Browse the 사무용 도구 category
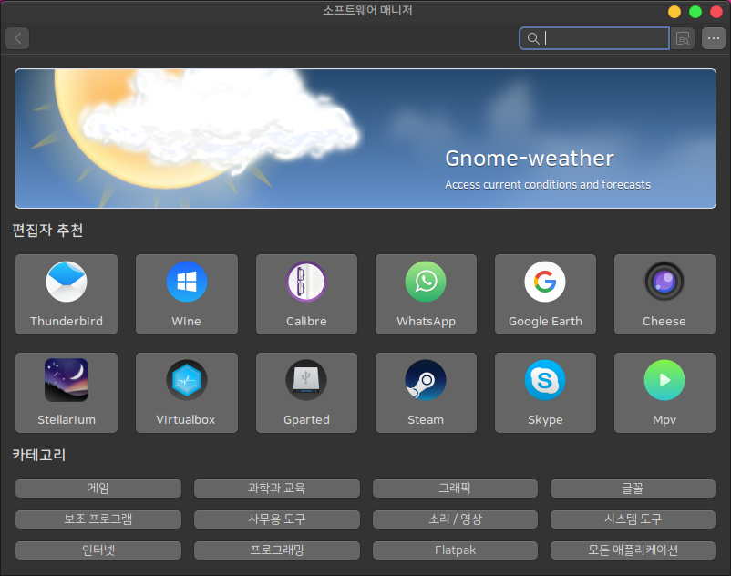731x576 pixels. coord(277,519)
